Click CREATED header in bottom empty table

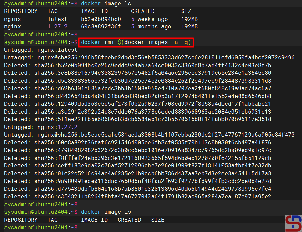click(129, 220)
